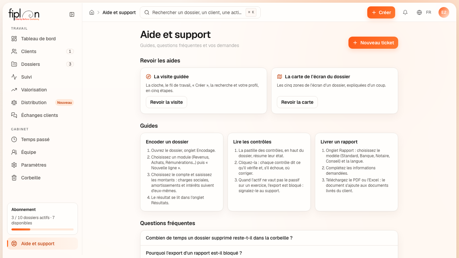Click the Équipe team icon
The height and width of the screenshot is (258, 459).
click(x=14, y=152)
